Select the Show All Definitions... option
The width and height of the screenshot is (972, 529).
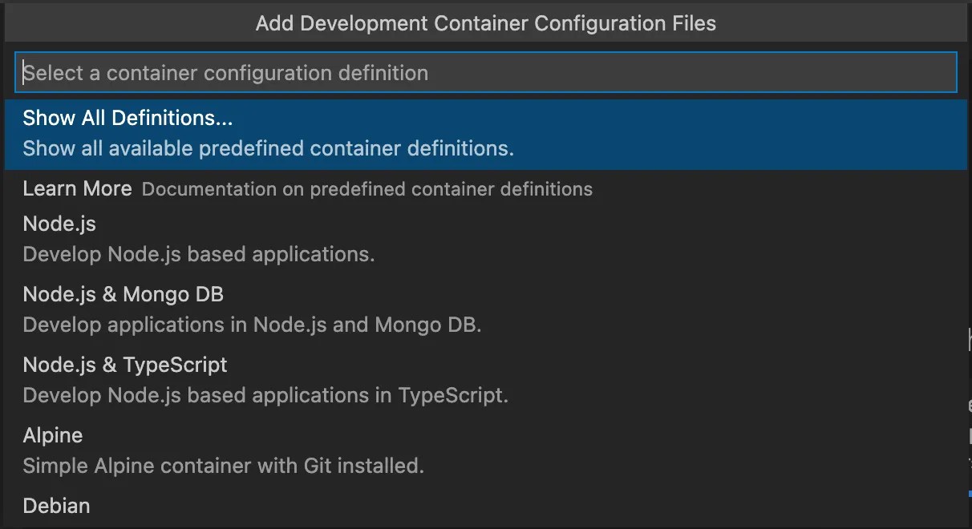pyautogui.click(x=486, y=134)
